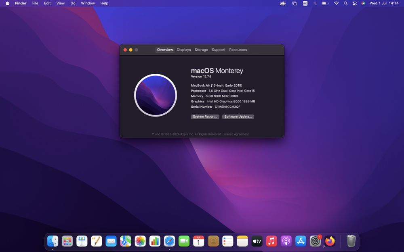
Task: Open the Contacts app icon
Action: click(x=213, y=241)
